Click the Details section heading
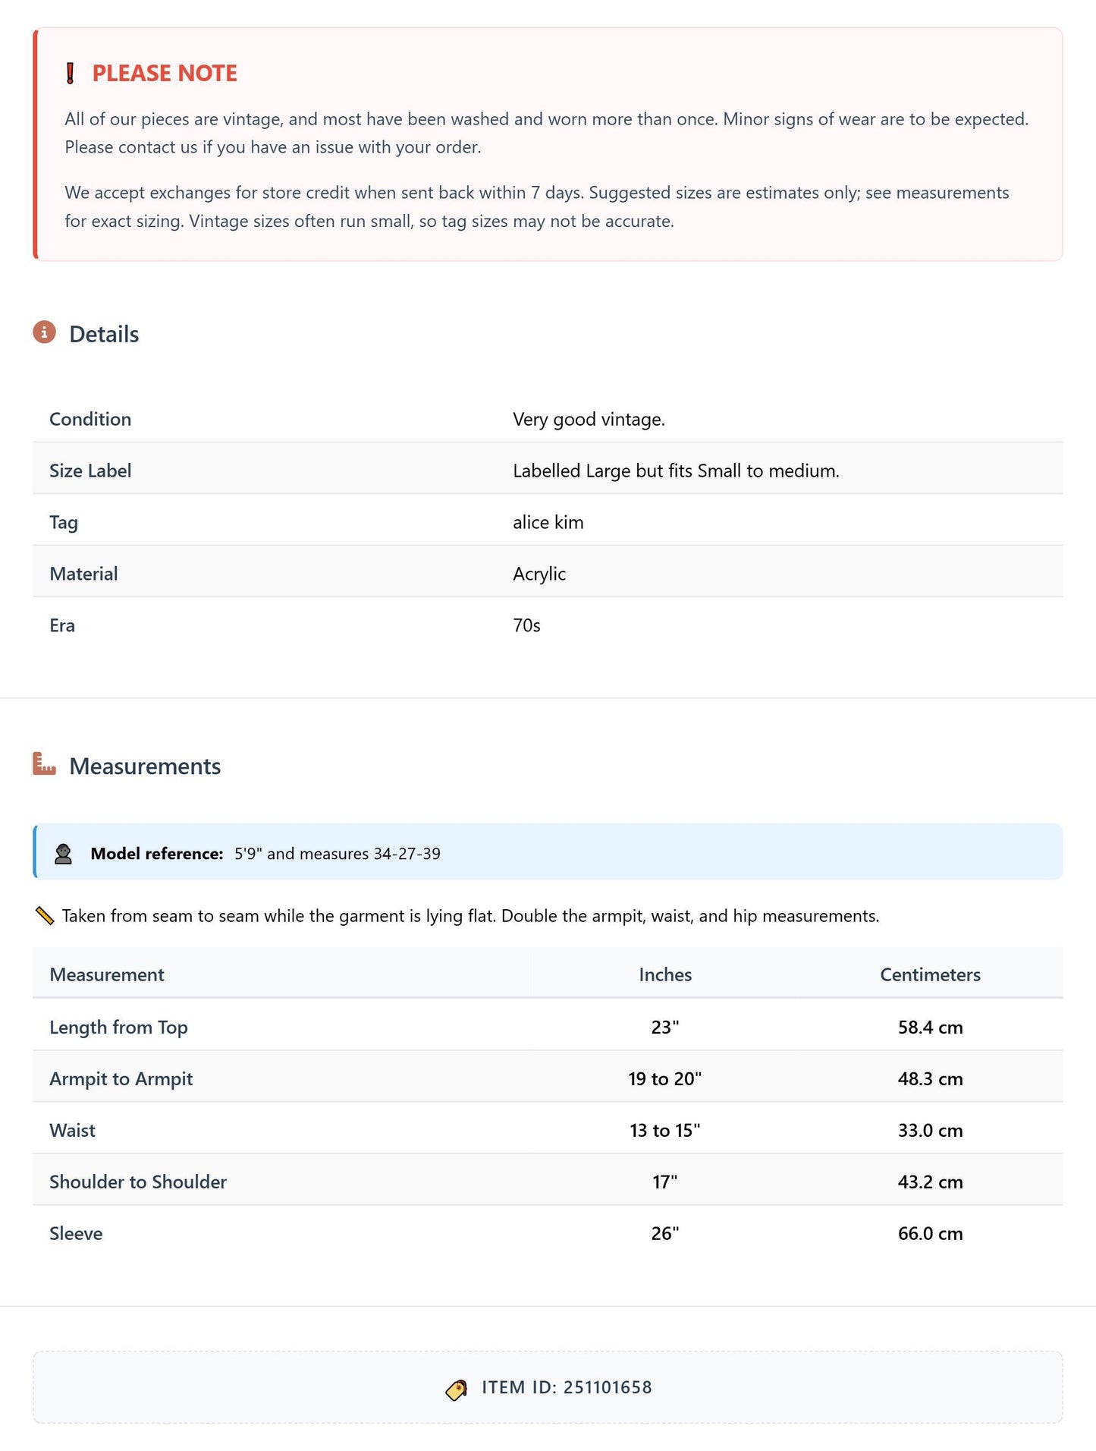This screenshot has width=1096, height=1451. pos(104,335)
